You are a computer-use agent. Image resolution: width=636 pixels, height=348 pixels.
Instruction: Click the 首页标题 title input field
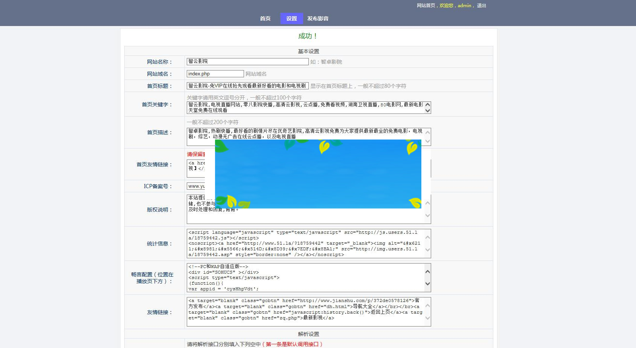pos(247,86)
